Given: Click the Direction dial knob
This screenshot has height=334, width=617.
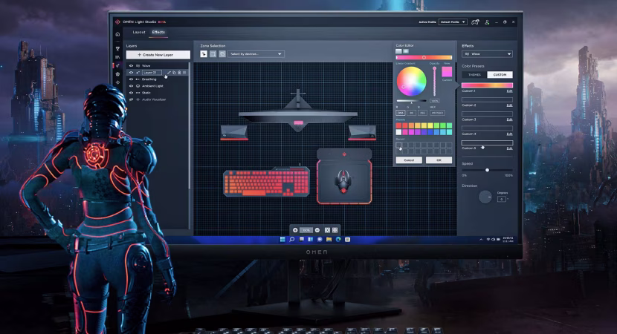Looking at the screenshot, I should tap(485, 197).
